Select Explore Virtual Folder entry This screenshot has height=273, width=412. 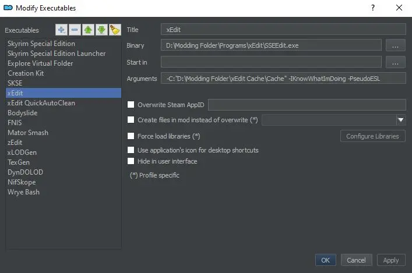tap(64, 63)
